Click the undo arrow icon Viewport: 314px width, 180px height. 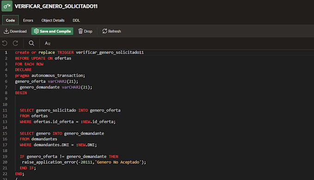[5, 43]
